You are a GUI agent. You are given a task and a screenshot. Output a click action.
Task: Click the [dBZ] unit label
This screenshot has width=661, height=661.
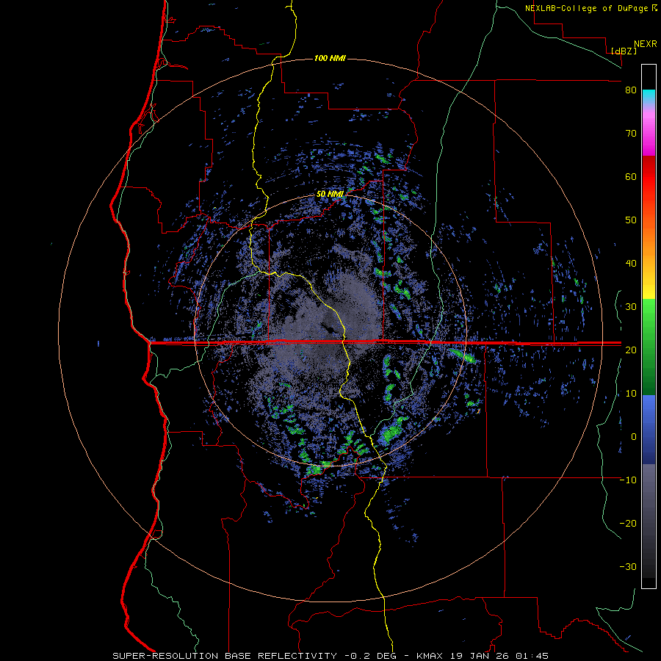coord(624,51)
